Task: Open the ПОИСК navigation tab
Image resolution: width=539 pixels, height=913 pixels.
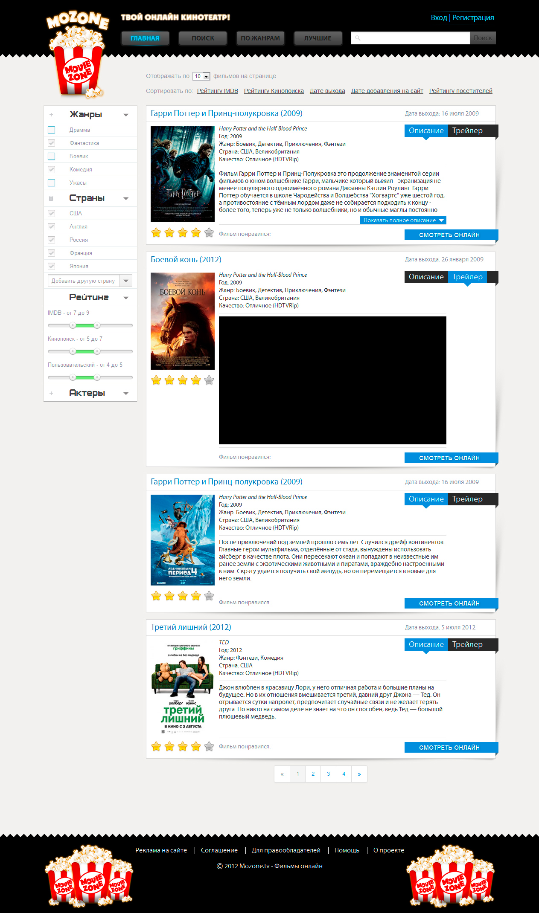Action: 203,38
